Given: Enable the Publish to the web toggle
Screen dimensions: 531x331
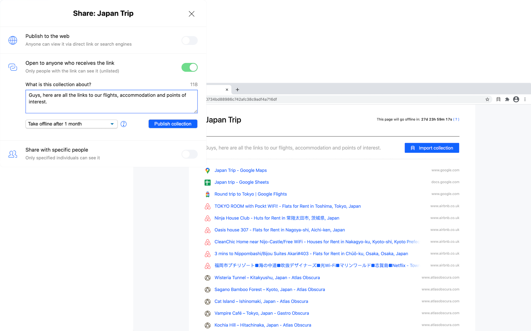Looking at the screenshot, I should tap(189, 41).
